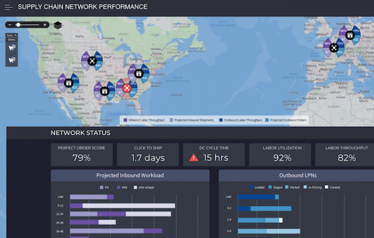Screen dimensions: 374x238
Task: Click the 36-48 bar in Projected Inbound Workload
Action: coord(116,231)
